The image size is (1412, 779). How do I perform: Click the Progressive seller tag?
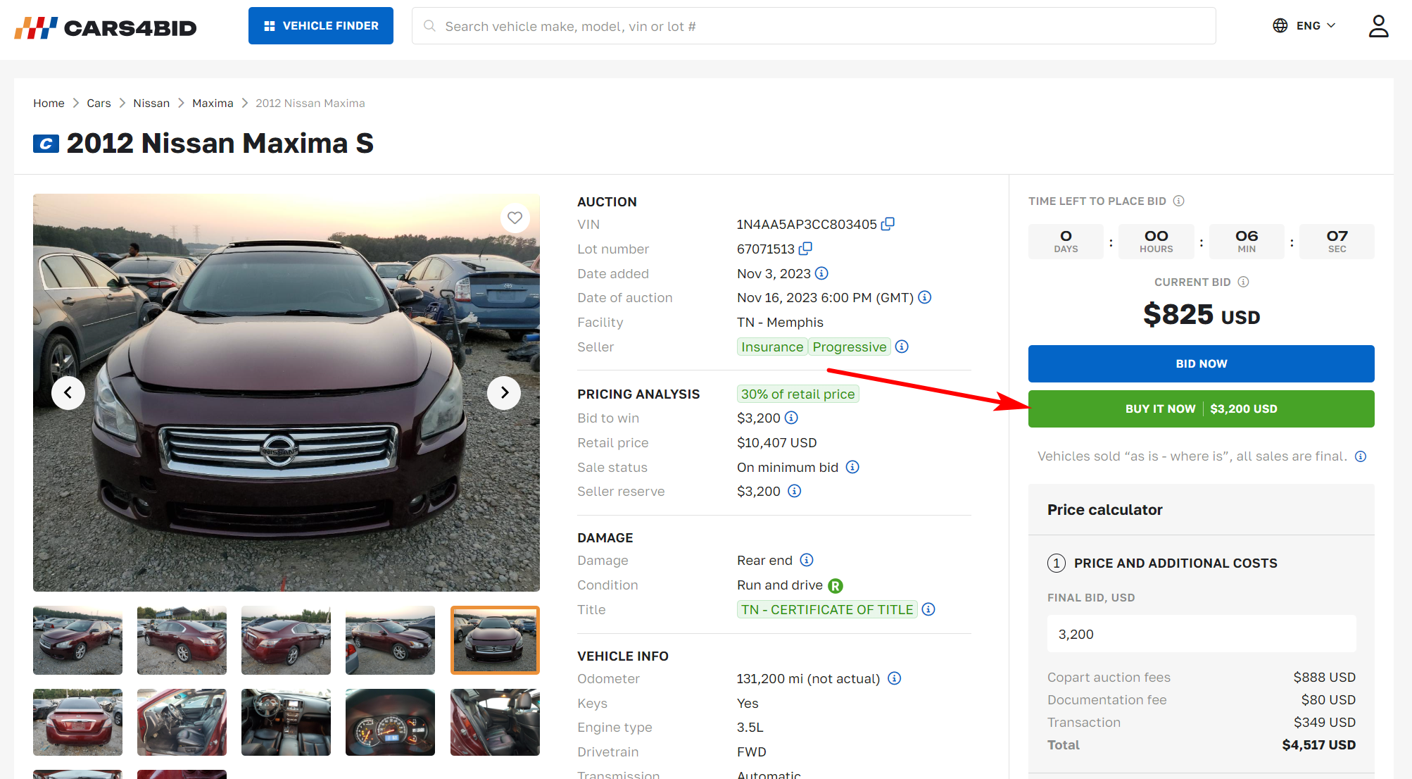click(x=850, y=347)
